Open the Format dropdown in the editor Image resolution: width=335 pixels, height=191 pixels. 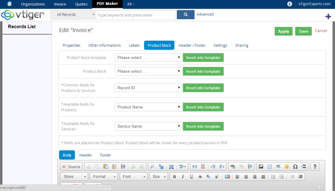point(104,177)
